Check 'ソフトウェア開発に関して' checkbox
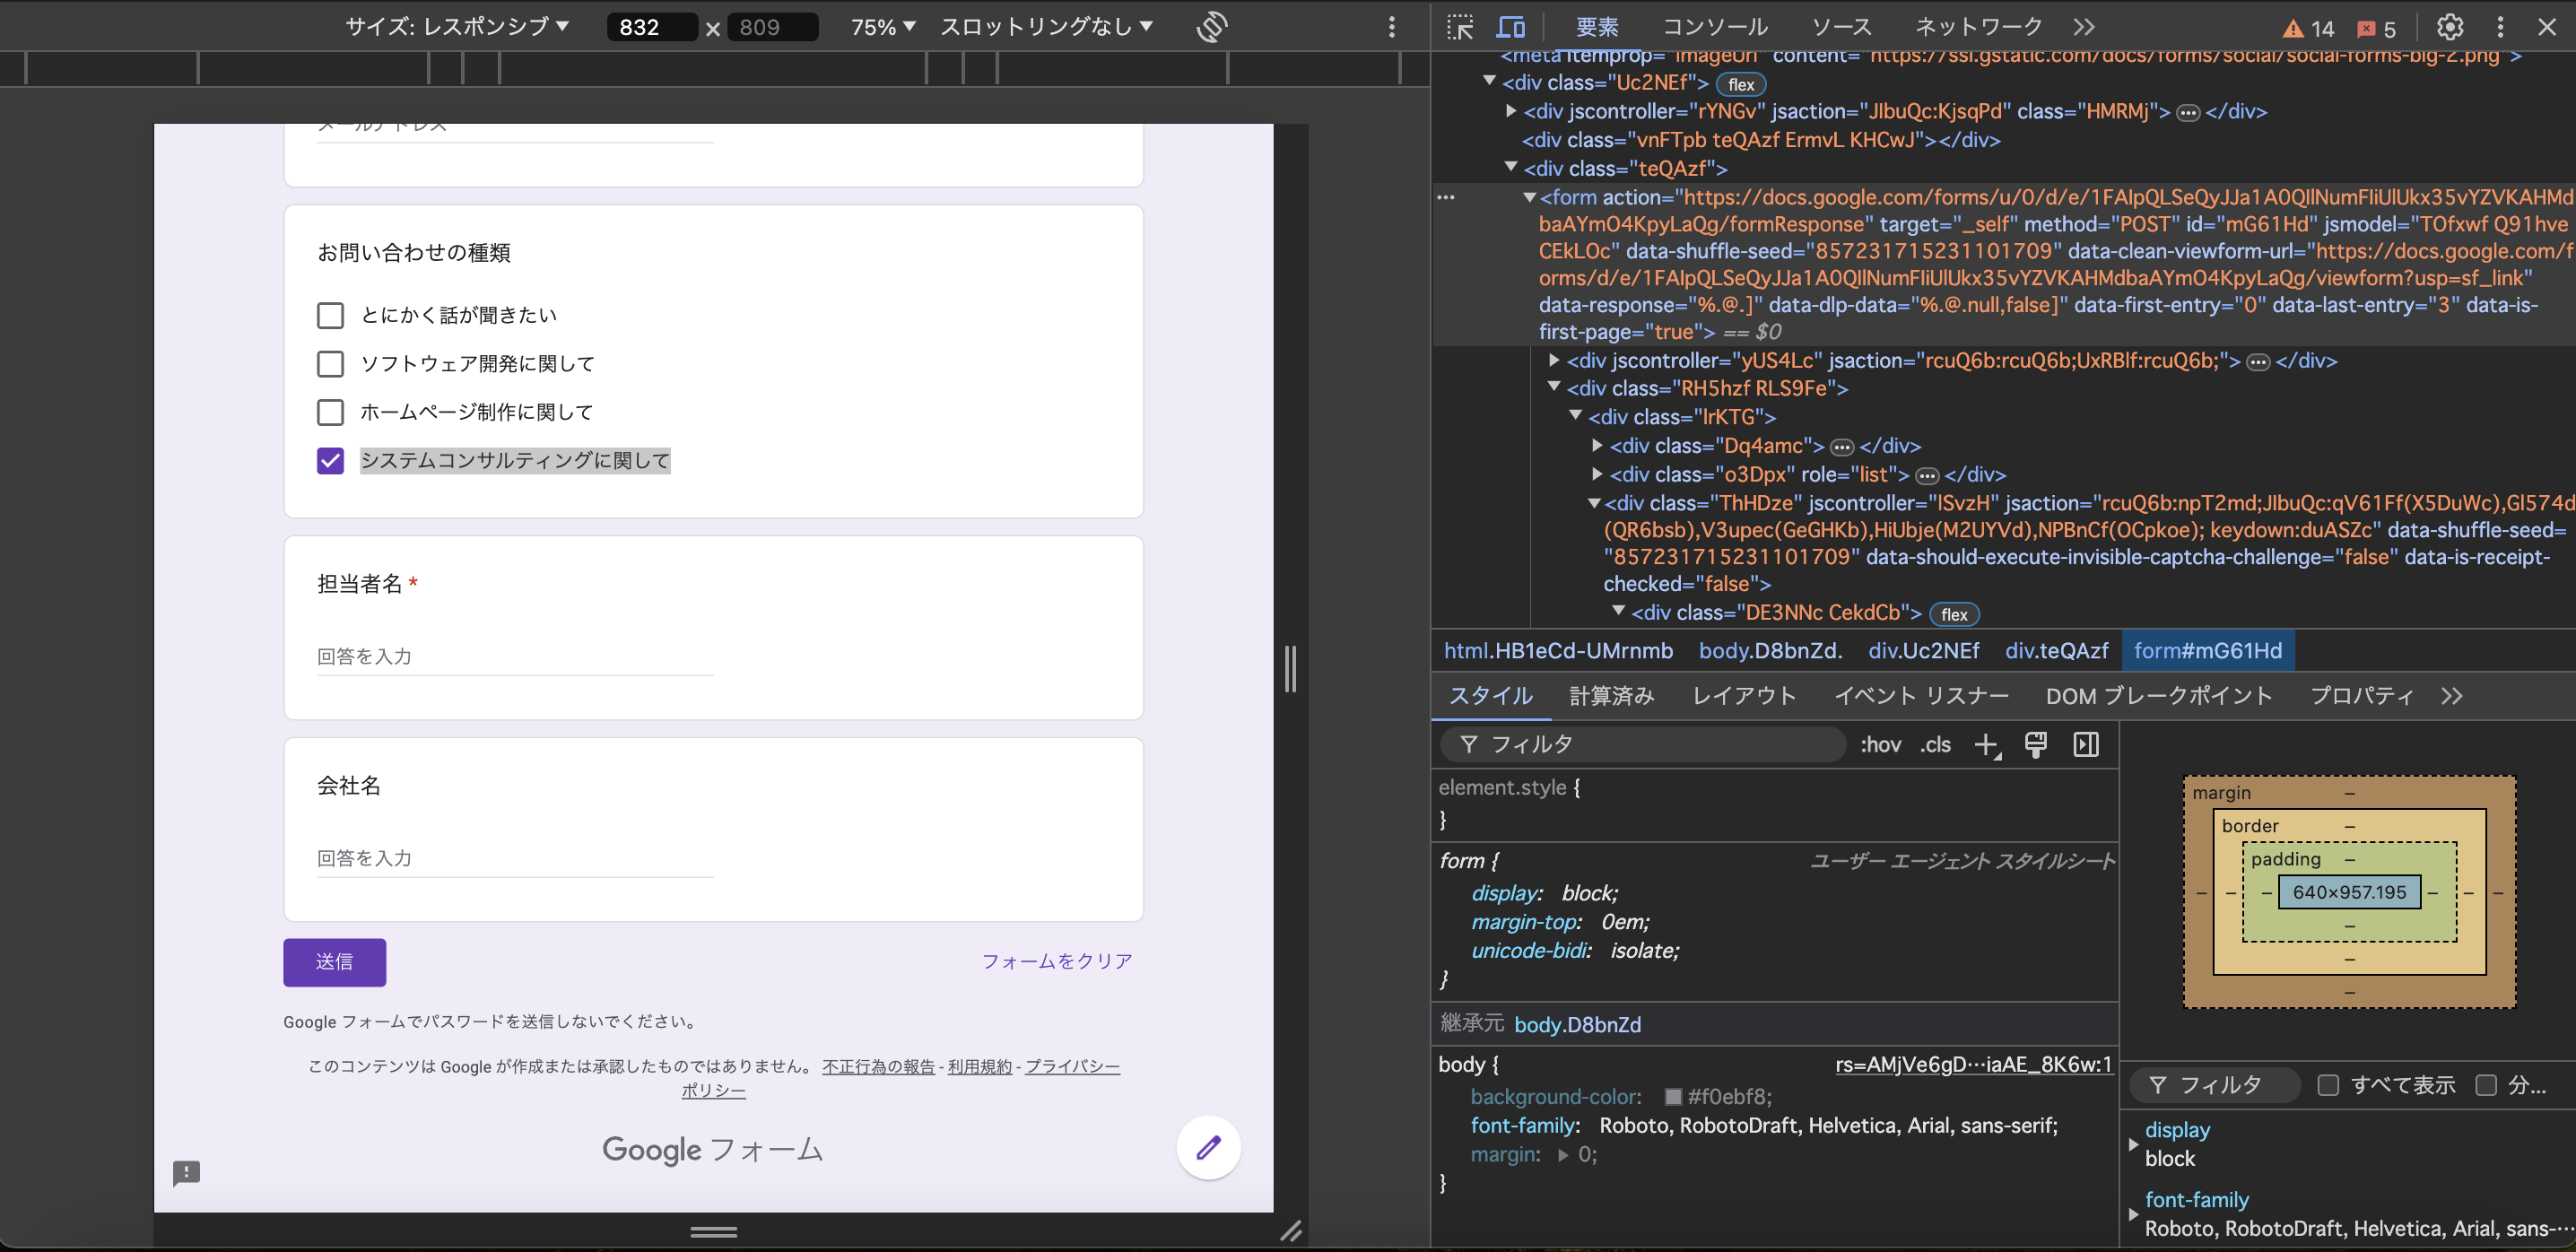Screen dimensions: 2576x1252 point(330,363)
